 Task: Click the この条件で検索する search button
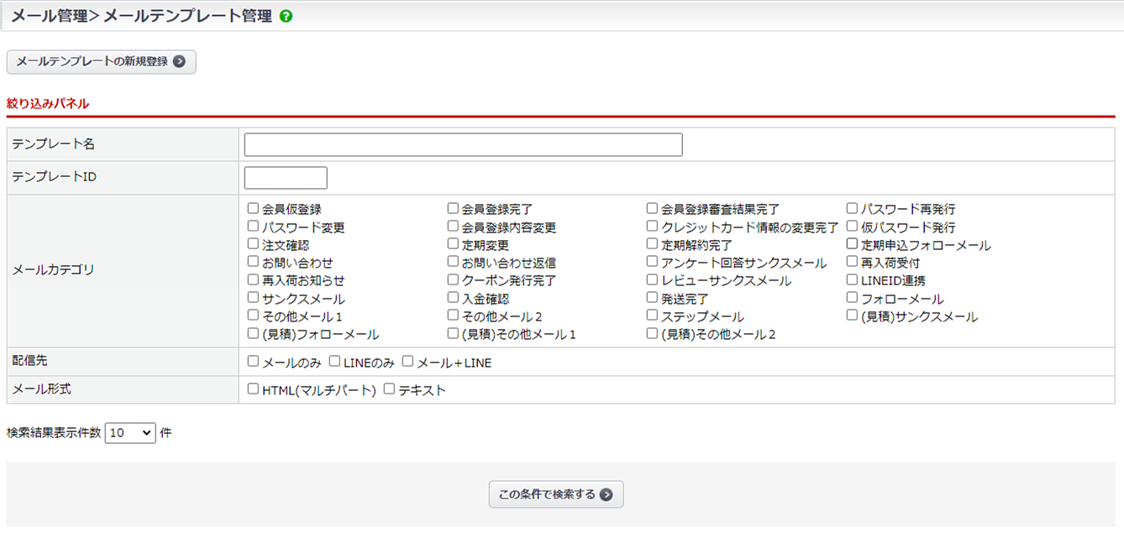pyautogui.click(x=555, y=494)
